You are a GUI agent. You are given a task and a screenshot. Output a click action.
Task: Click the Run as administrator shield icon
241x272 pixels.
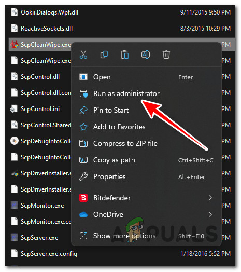pyautogui.click(x=83, y=93)
